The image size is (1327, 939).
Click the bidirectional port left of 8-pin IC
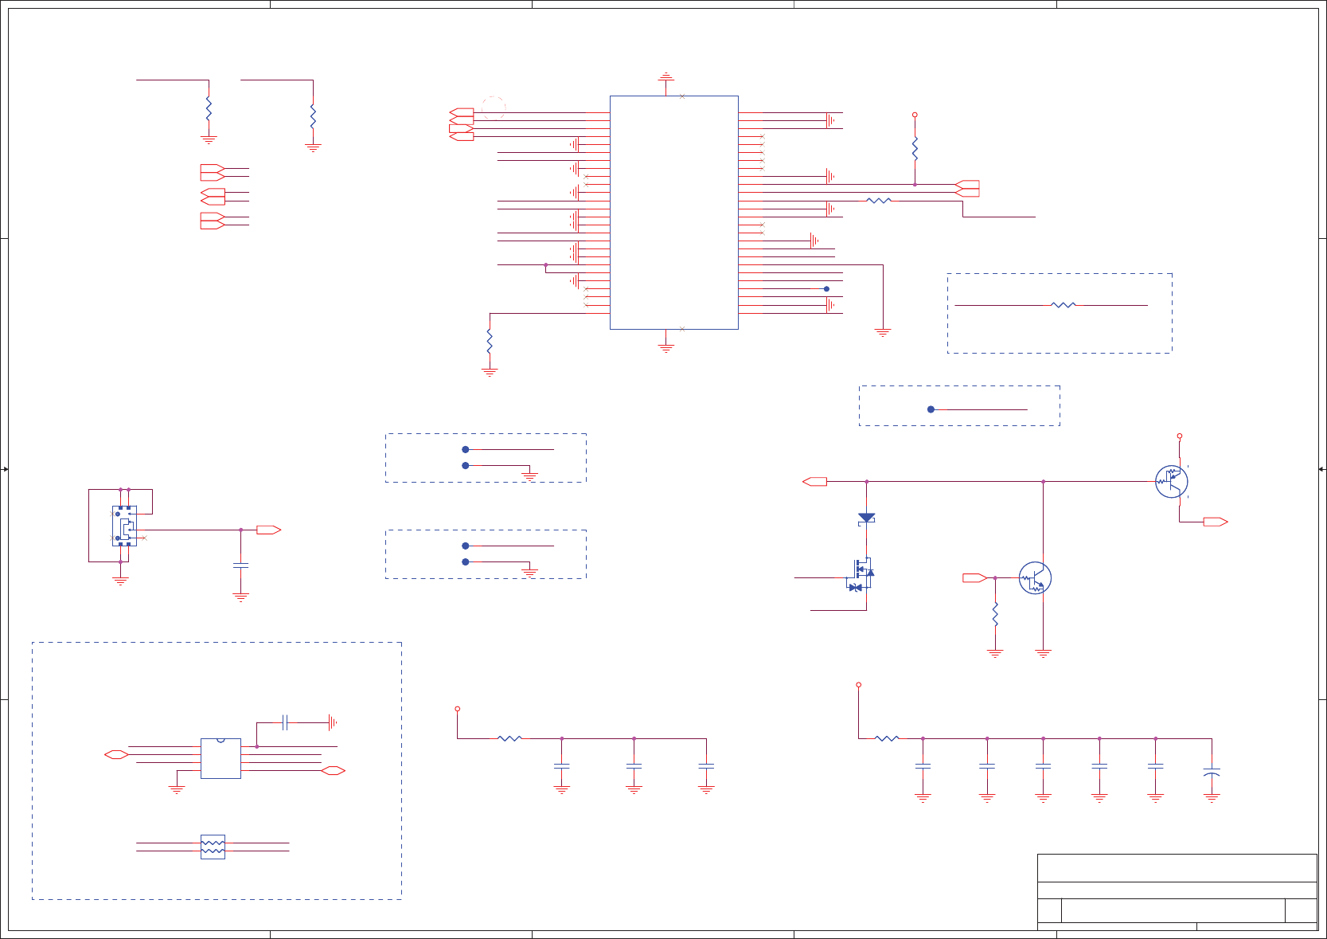(116, 754)
